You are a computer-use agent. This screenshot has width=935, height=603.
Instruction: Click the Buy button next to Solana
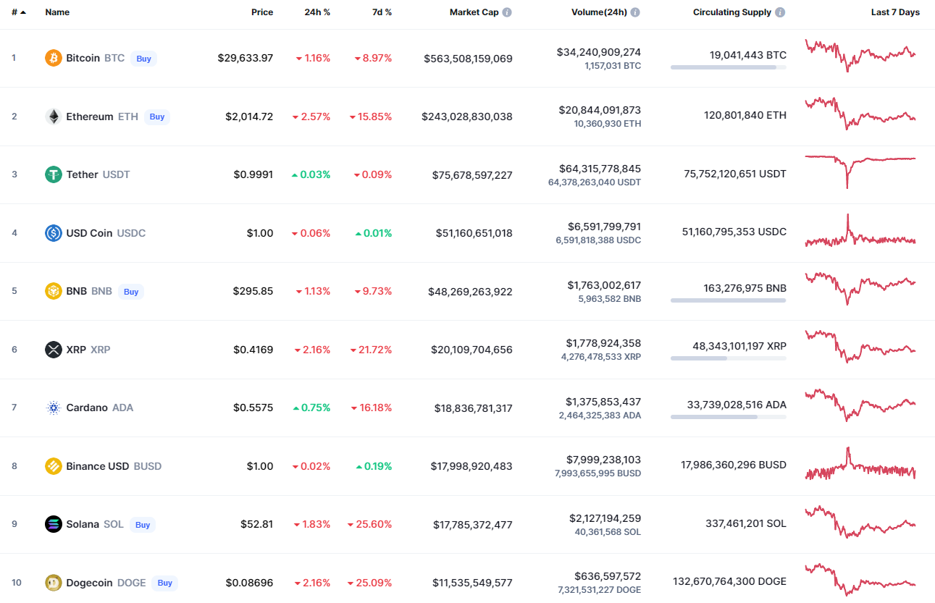[x=143, y=525]
